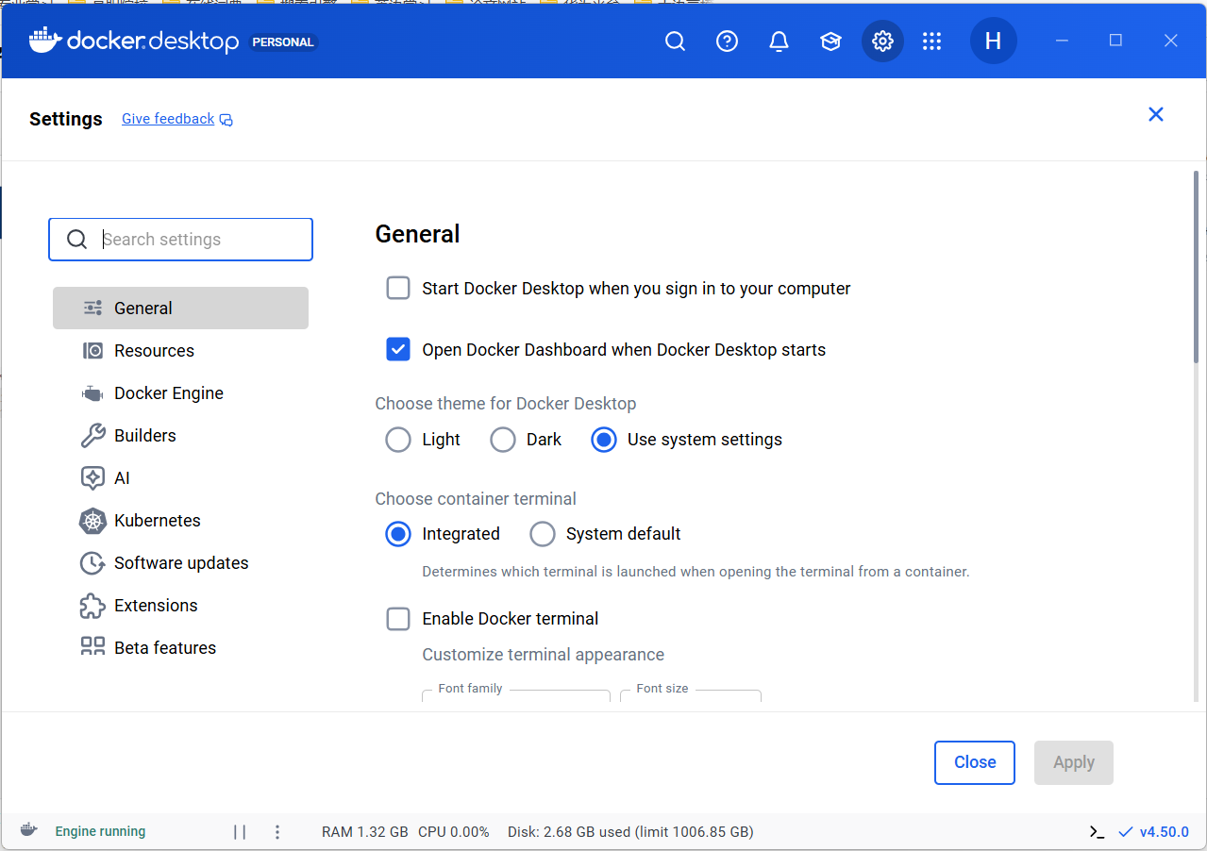1207x851 pixels.
Task: Open the Docker Engine settings section
Action: click(169, 392)
